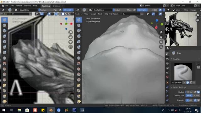
Task: Toggle radius pressure sensitivity in Brush Settings
Action: coord(195,92)
